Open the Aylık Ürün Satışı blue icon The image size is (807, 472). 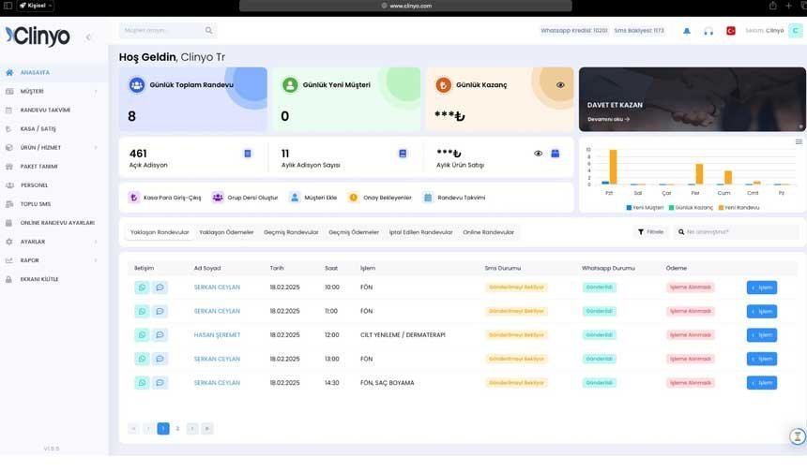pos(555,154)
